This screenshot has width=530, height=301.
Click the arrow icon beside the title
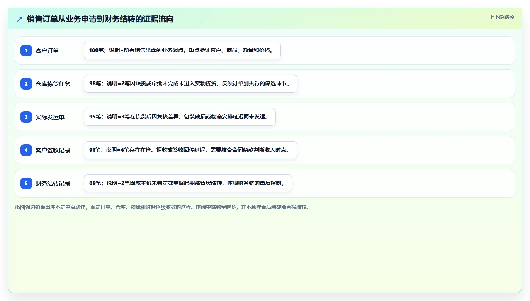pyautogui.click(x=20, y=19)
